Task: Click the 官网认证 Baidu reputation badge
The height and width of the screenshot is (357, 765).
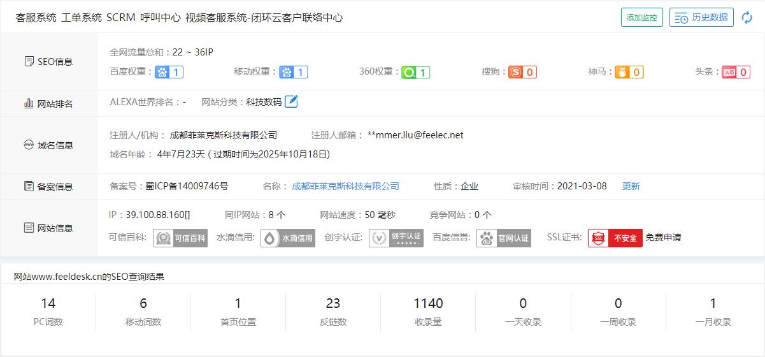Action: 504,238
